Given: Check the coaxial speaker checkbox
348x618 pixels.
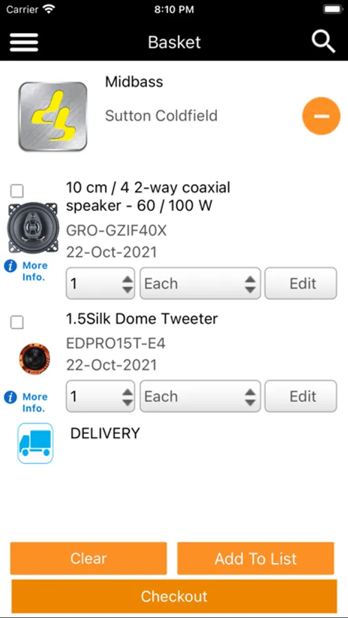Looking at the screenshot, I should coord(17,191).
